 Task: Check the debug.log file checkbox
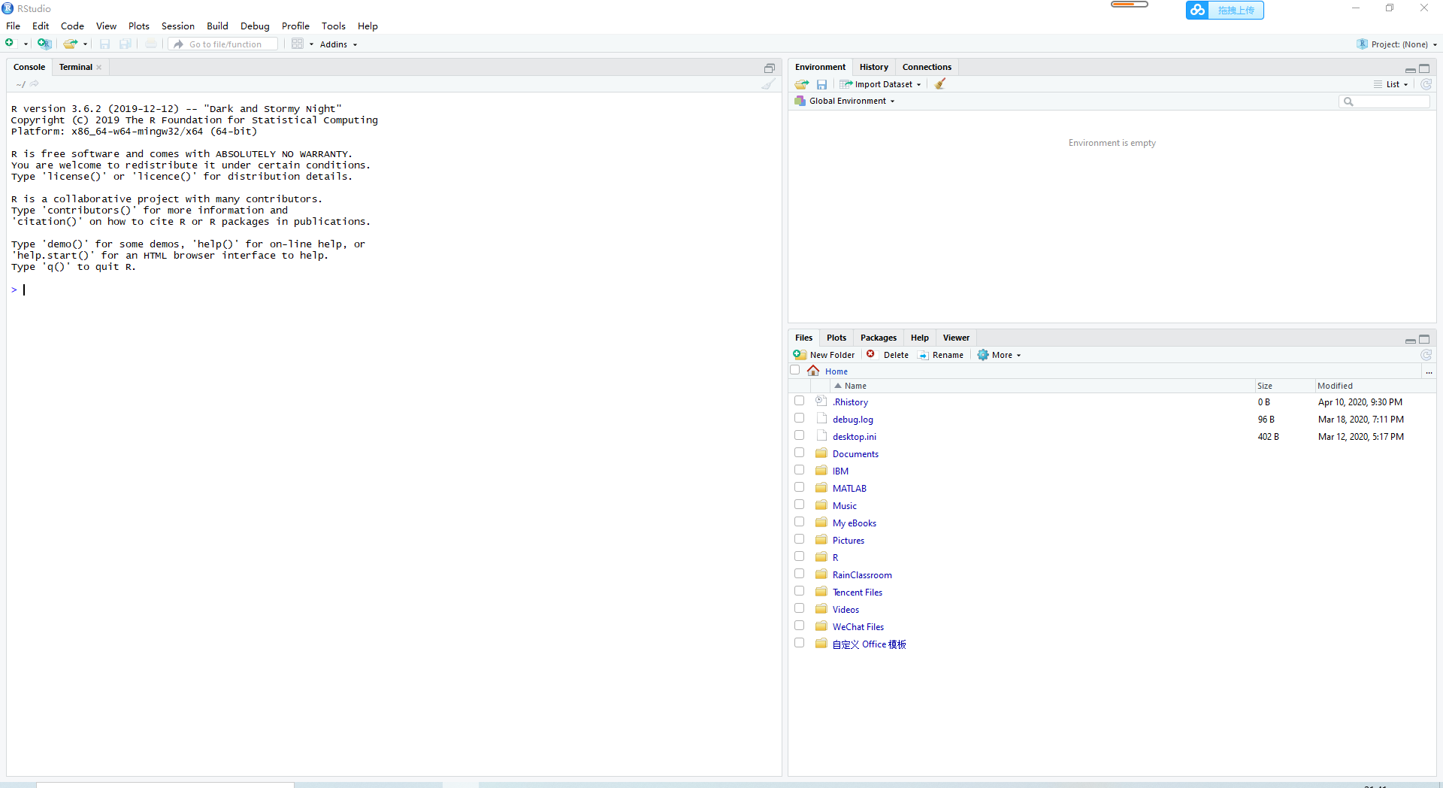pyautogui.click(x=800, y=418)
